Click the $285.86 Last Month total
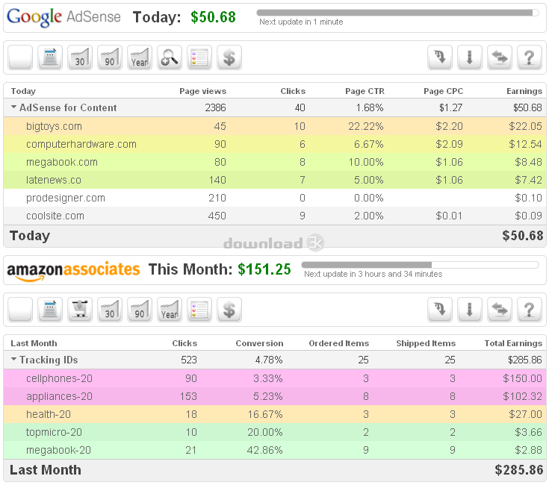The height and width of the screenshot is (485, 549). tap(519, 470)
